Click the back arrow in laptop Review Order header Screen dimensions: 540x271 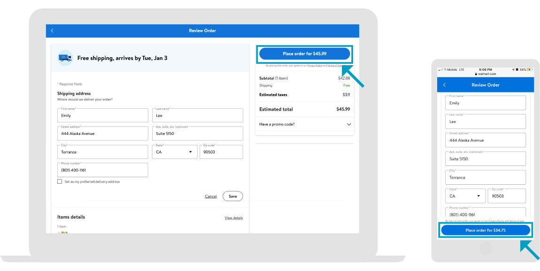(52, 30)
